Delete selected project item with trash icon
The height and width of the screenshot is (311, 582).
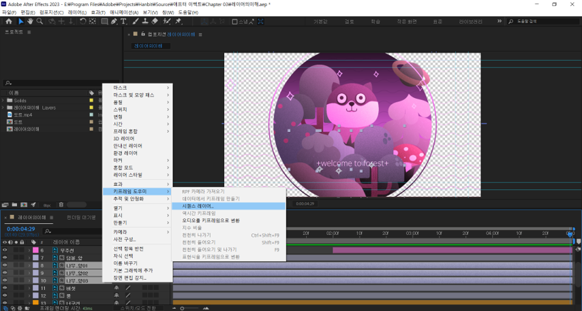pyautogui.click(x=61, y=205)
